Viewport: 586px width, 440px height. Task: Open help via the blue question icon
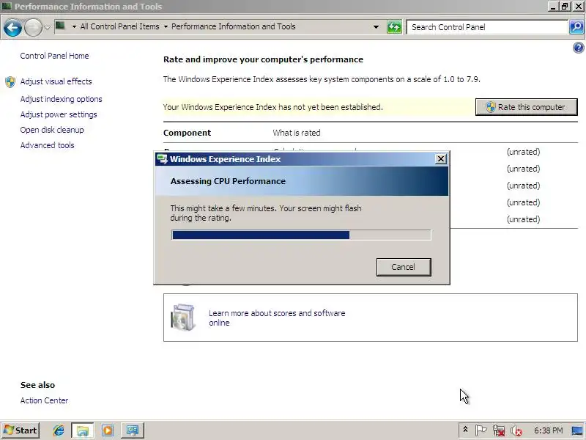pyautogui.click(x=578, y=48)
